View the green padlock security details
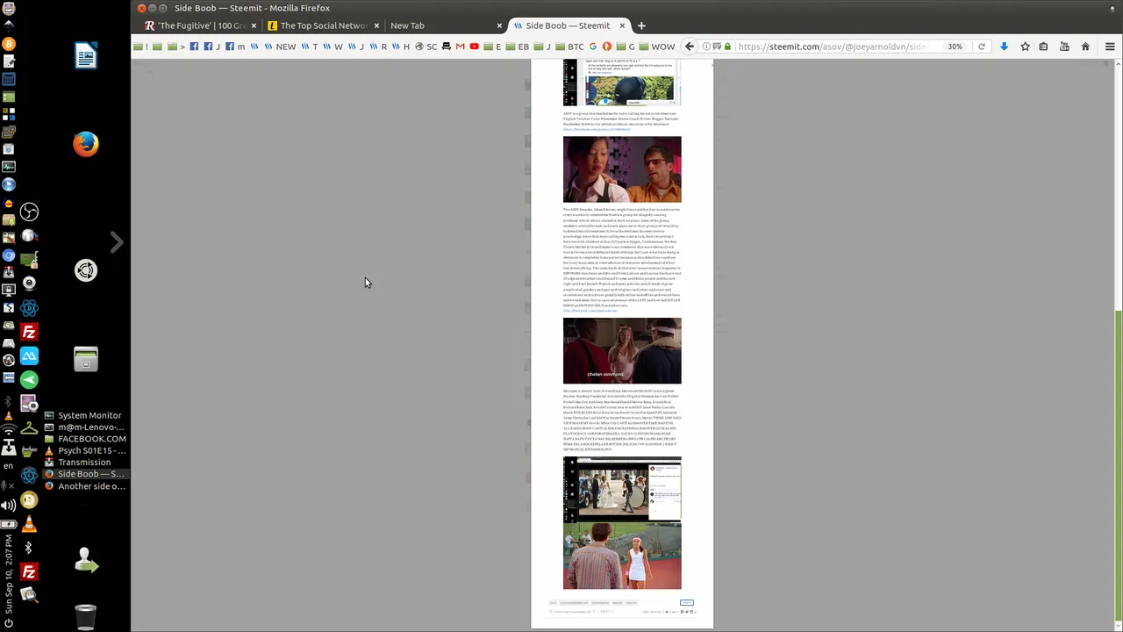Image resolution: width=1123 pixels, height=632 pixels. (x=727, y=47)
